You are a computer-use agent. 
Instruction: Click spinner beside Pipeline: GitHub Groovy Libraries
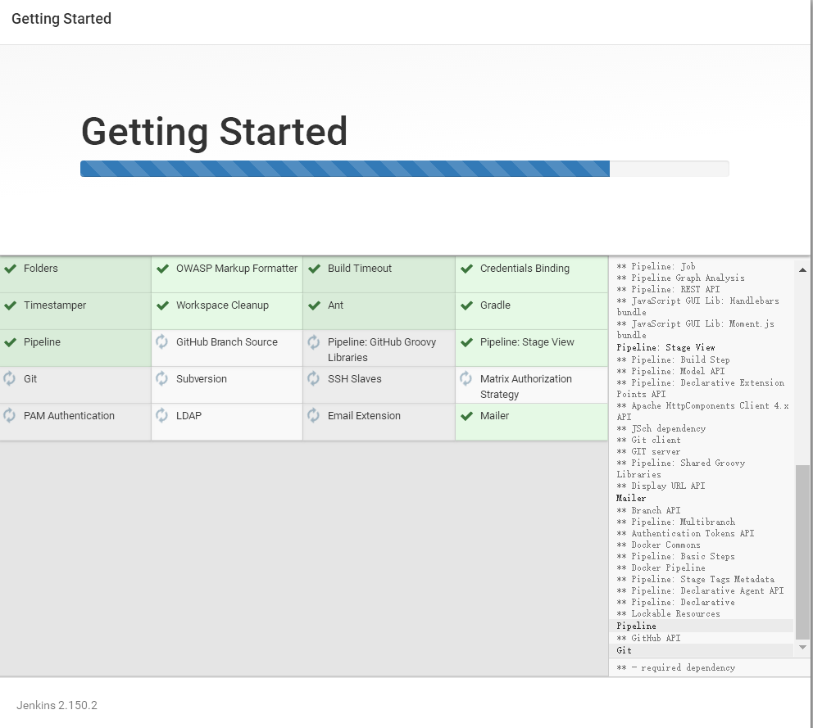pyautogui.click(x=314, y=341)
